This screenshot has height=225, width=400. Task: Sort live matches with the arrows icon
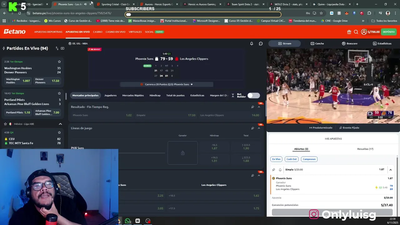(57, 48)
